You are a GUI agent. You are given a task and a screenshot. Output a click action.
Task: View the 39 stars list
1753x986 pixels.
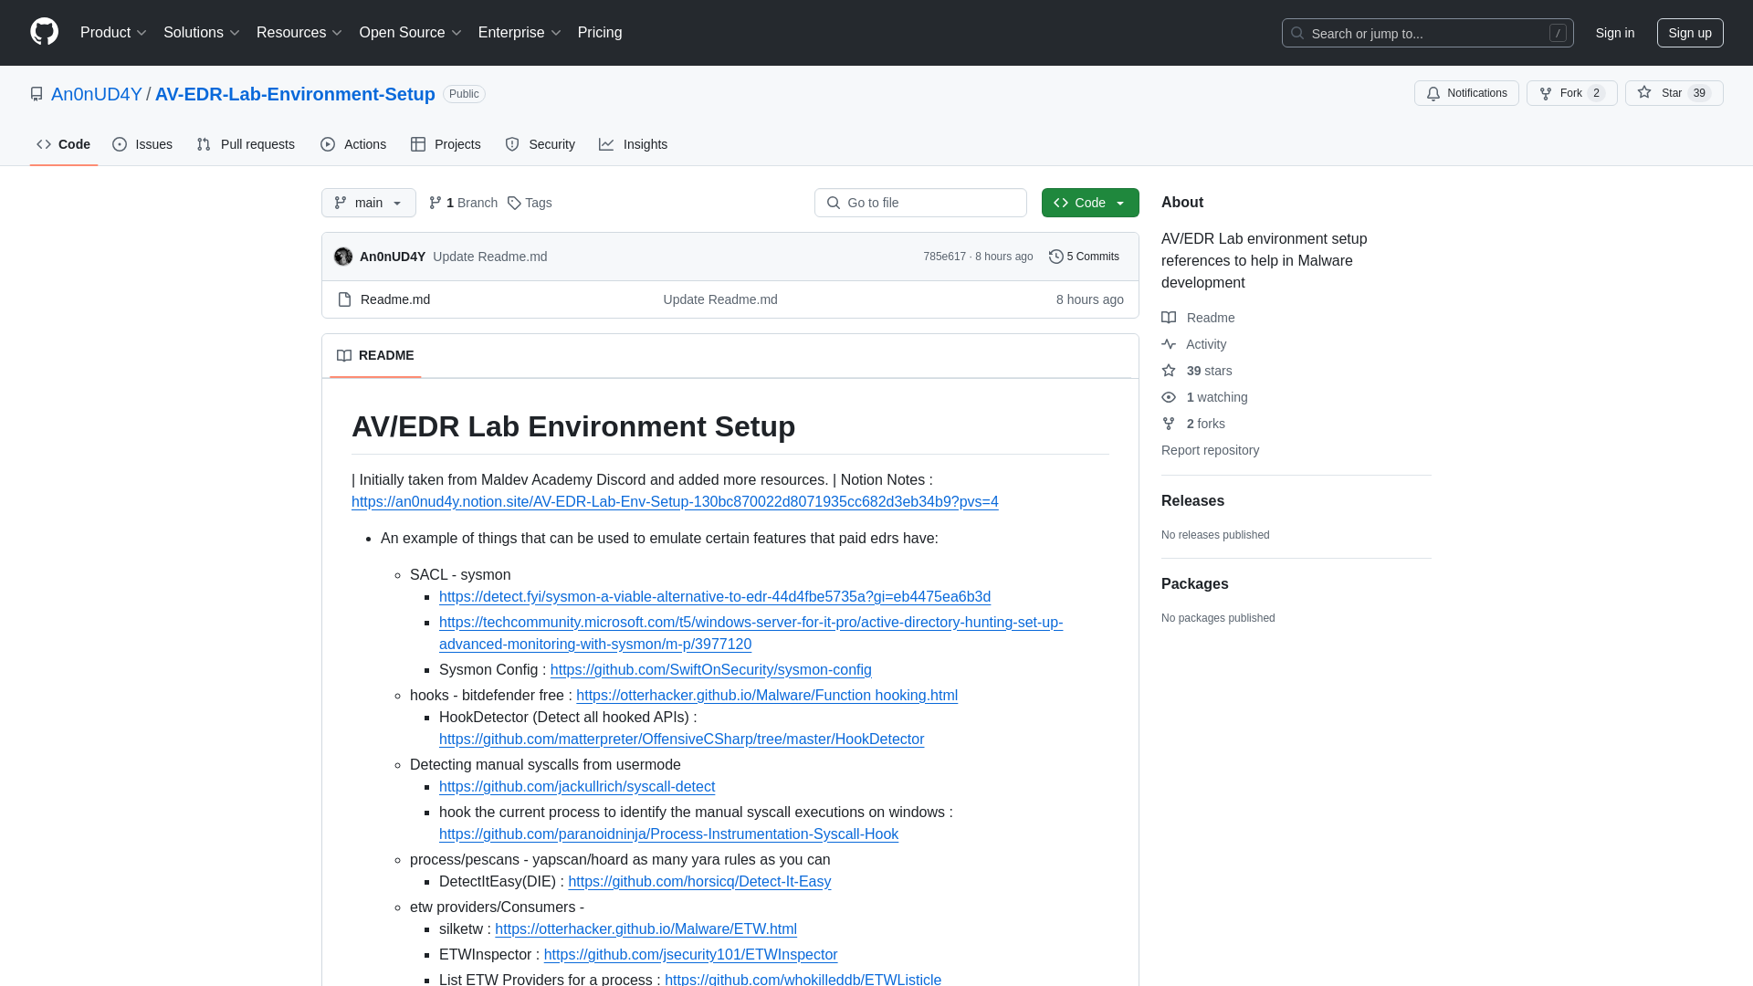pos(1197,371)
